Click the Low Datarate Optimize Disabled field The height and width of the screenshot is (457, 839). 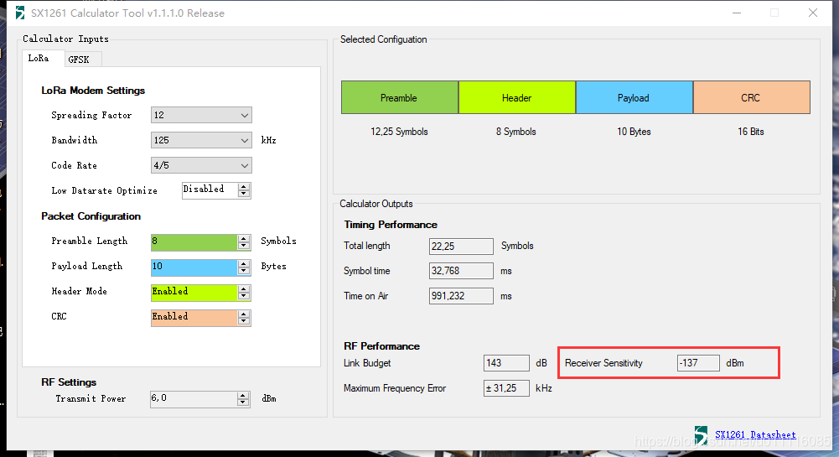pos(210,190)
